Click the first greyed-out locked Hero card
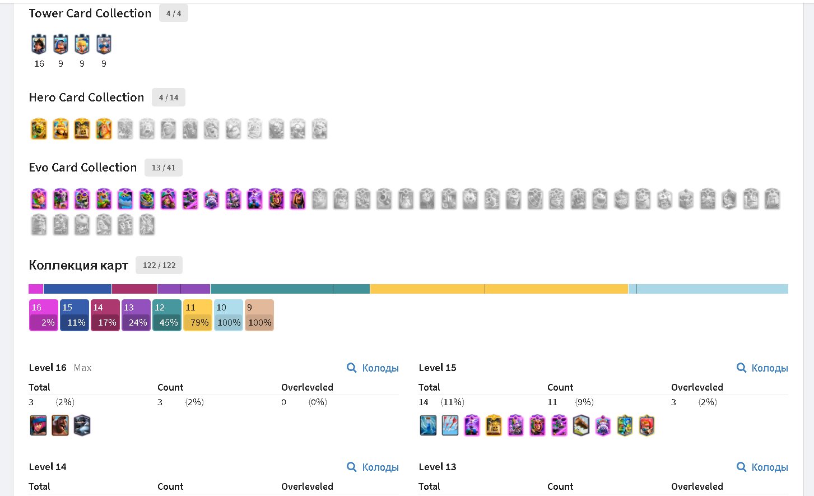This screenshot has width=814, height=496. pos(125,129)
